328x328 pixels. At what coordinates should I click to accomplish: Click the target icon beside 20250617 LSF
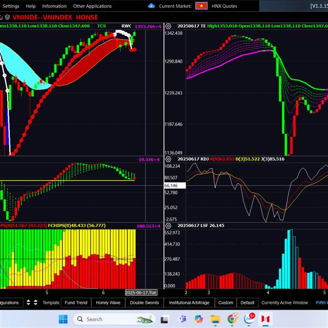click(x=168, y=226)
